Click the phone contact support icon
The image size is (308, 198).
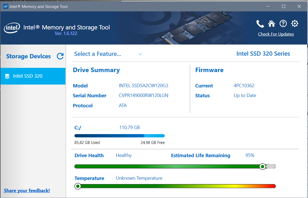[260, 24]
